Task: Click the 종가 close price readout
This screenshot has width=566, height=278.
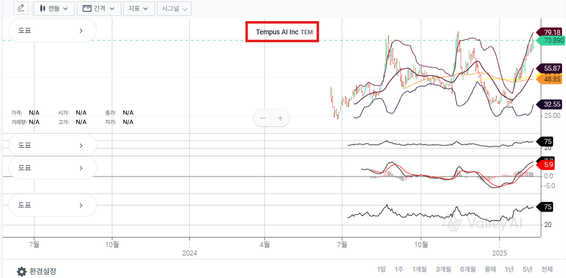Action: point(119,113)
